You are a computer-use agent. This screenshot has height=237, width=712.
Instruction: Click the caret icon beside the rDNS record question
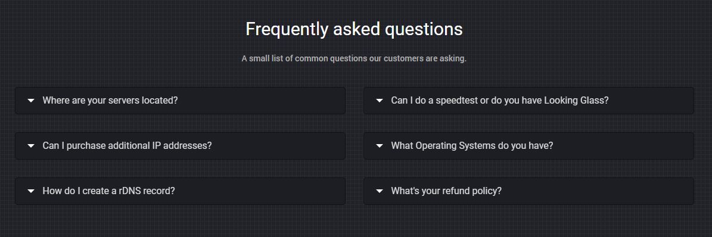tap(31, 191)
